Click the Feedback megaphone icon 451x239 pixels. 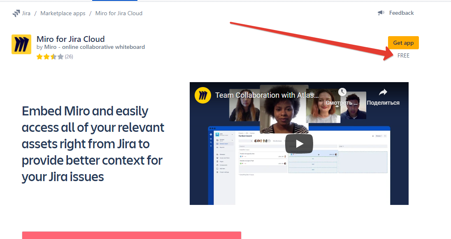pyautogui.click(x=381, y=13)
